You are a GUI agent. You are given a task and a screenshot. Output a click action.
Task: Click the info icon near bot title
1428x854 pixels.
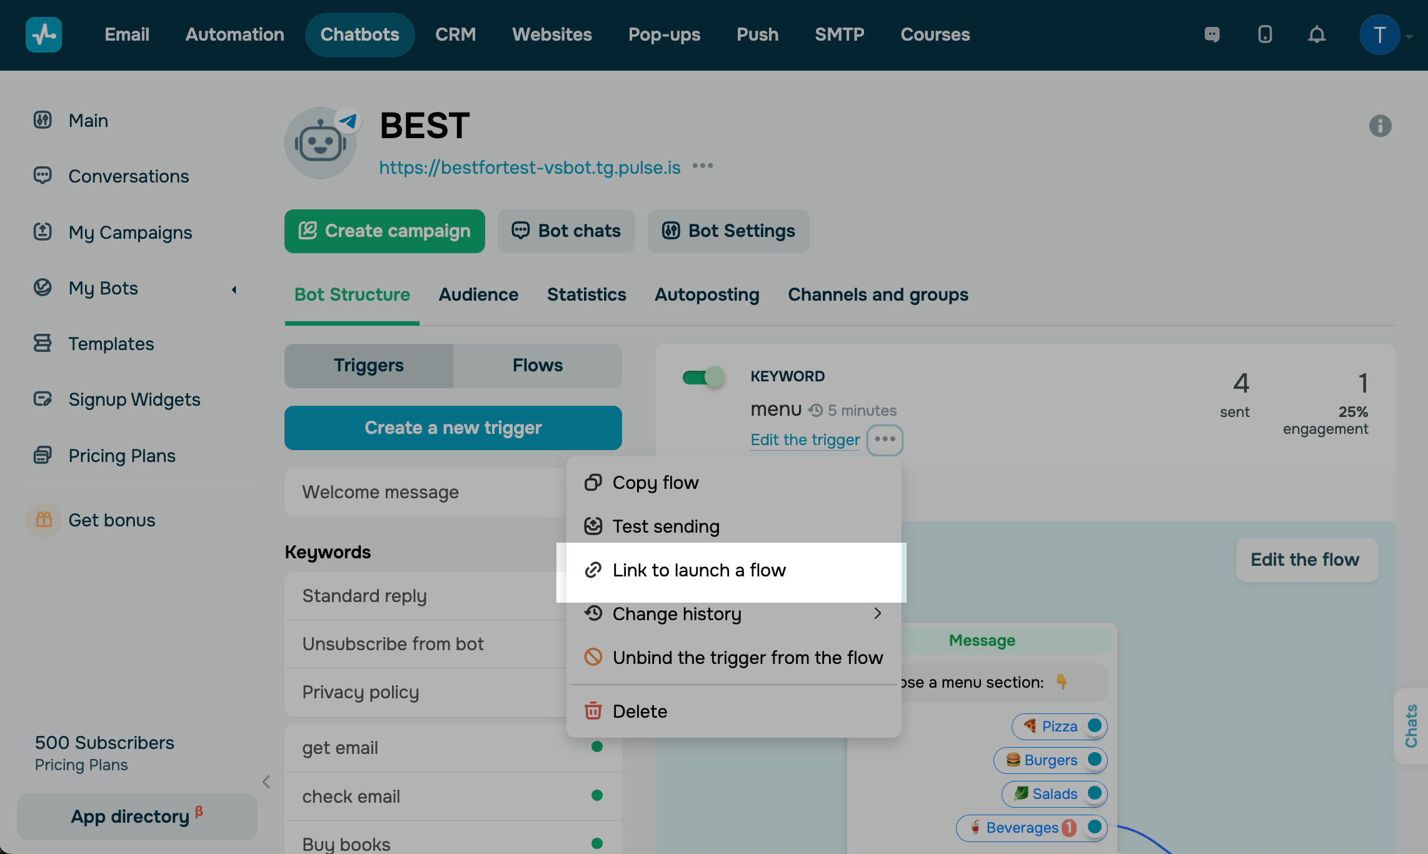tap(1380, 126)
